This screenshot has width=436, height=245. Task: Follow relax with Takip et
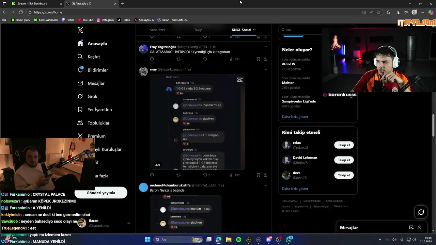tap(344, 145)
